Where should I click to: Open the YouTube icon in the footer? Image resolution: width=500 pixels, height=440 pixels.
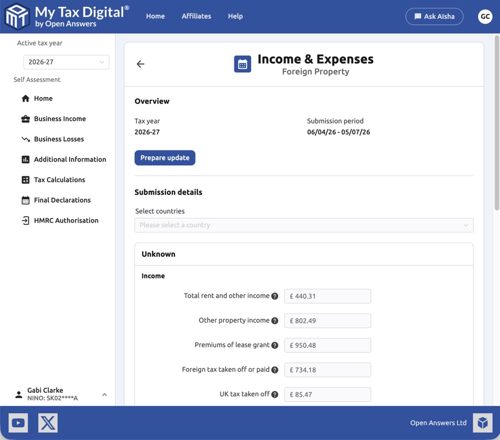[x=18, y=422]
